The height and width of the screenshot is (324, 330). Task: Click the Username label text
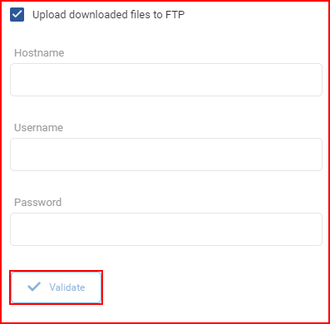38,127
